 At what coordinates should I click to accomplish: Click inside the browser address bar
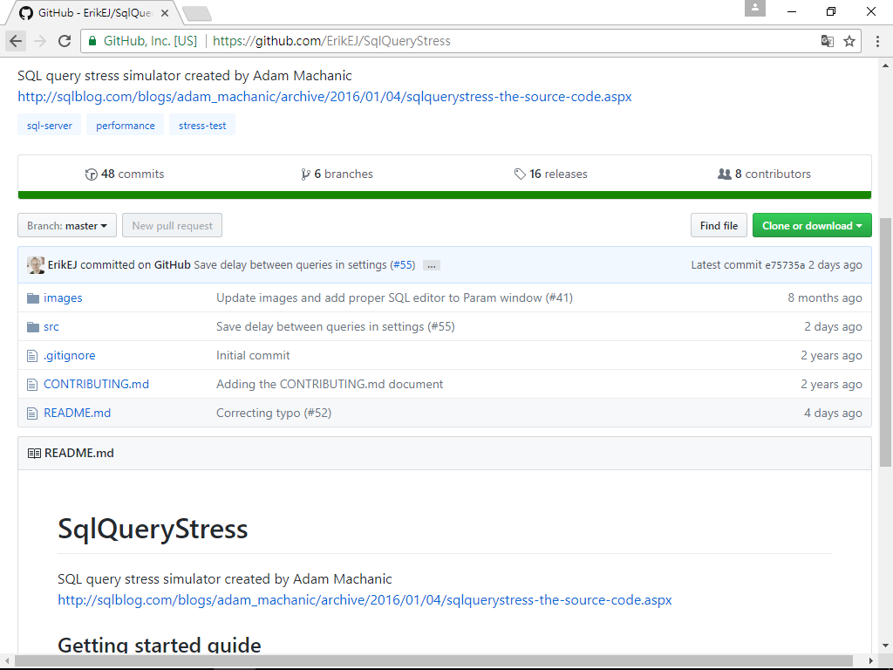click(x=436, y=40)
